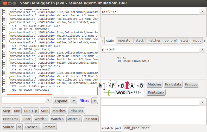The image size is (207, 132).
Task: Click the Watch 3 button
Action: [x=57, y=119]
